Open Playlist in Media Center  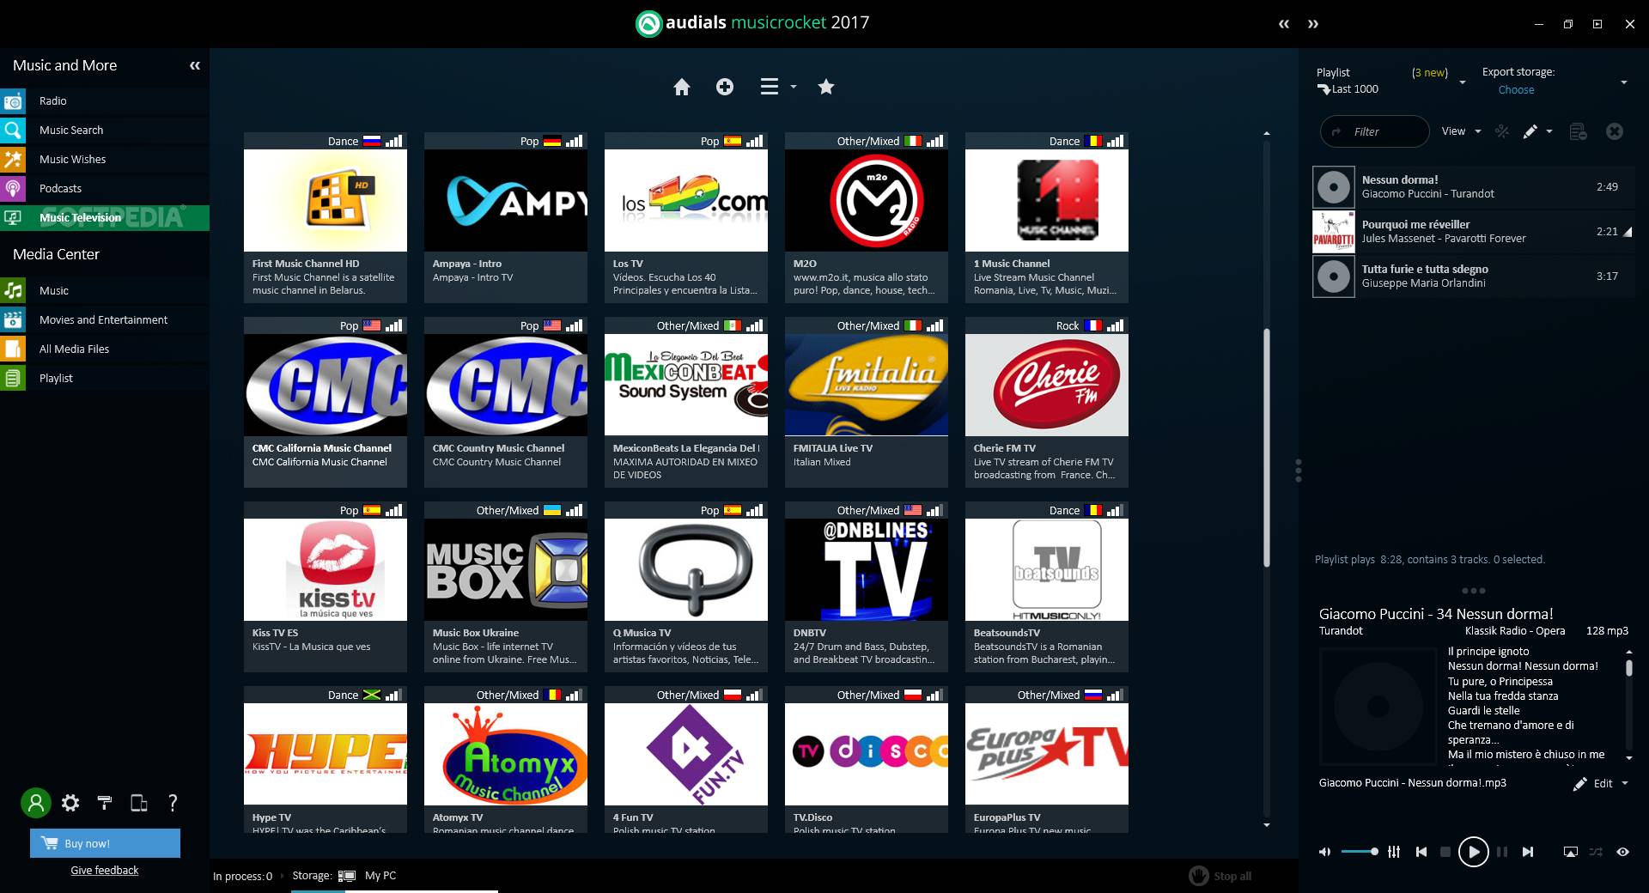pos(105,378)
